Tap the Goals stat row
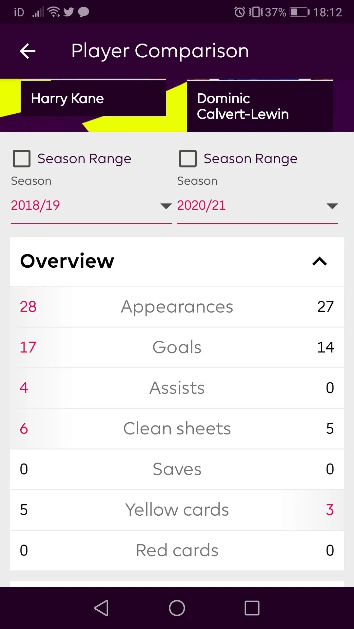The width and height of the screenshot is (354, 629). 177,347
